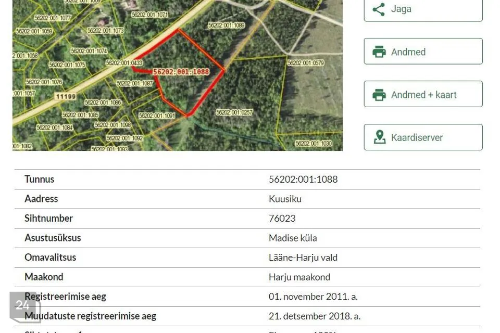Select parcel 56202:001:1089 on the map
The width and height of the screenshot is (500, 333).
point(226,25)
